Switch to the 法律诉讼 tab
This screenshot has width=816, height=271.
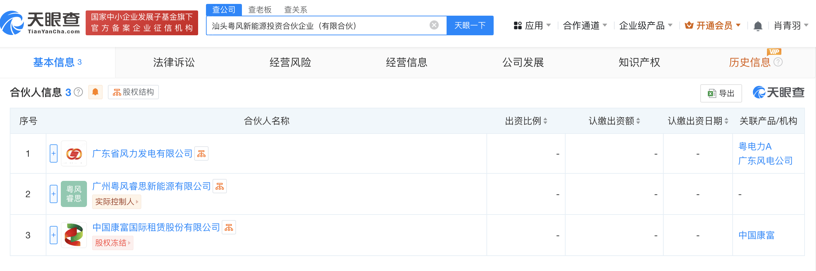tap(174, 62)
